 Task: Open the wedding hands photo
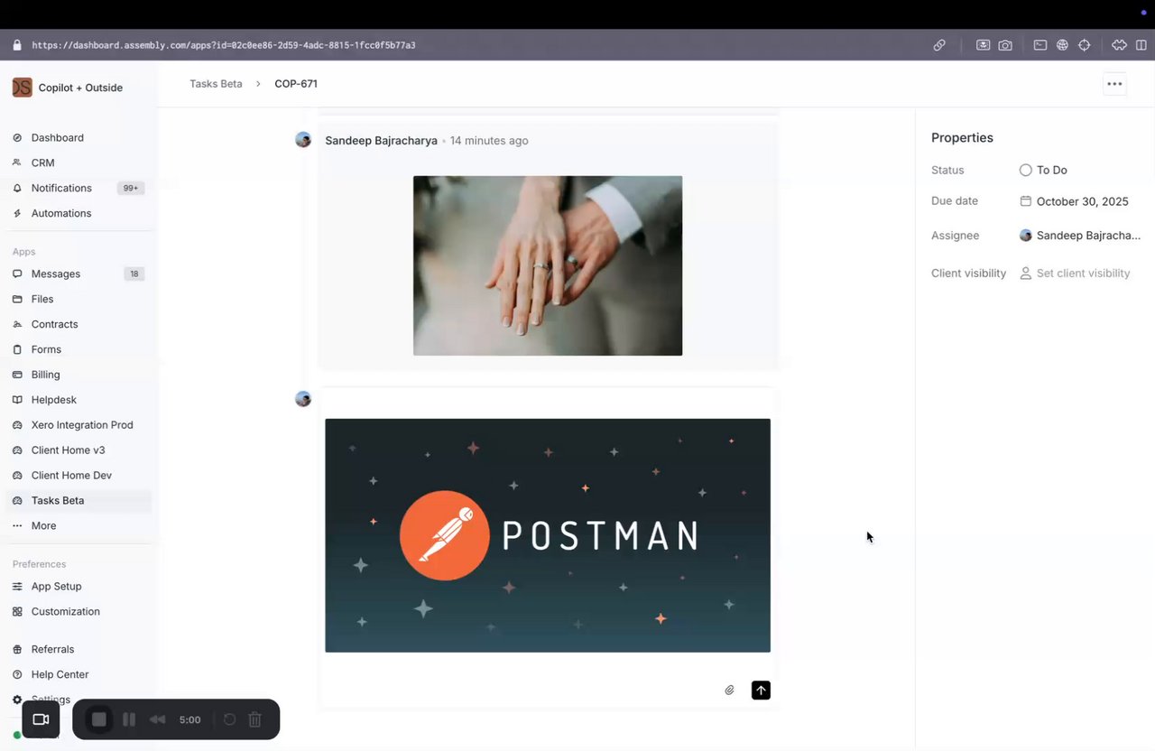point(548,265)
